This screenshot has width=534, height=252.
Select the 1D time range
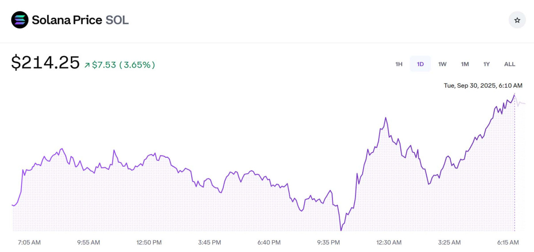coord(420,64)
